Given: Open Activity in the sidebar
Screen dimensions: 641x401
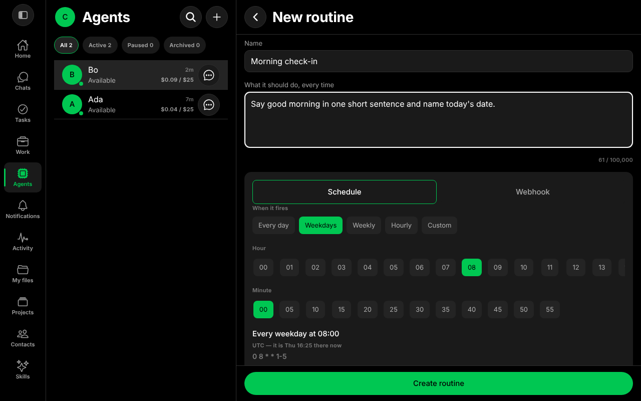Looking at the screenshot, I should point(23,242).
